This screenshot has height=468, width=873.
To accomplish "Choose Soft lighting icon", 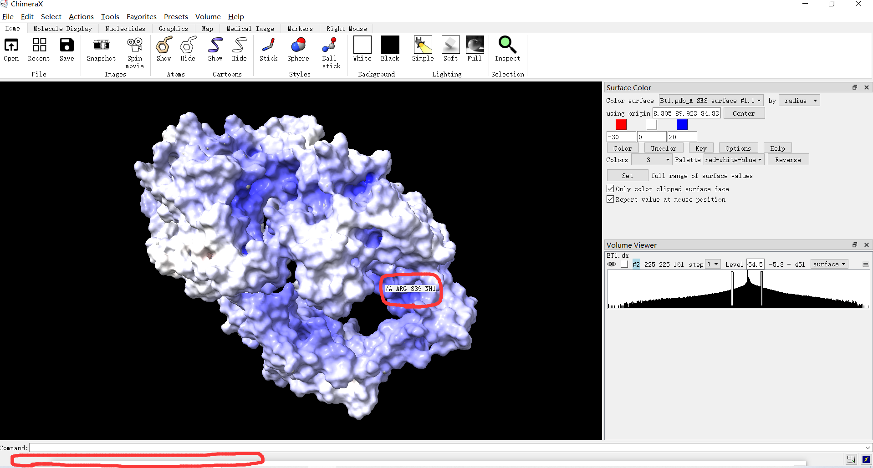I will point(450,46).
